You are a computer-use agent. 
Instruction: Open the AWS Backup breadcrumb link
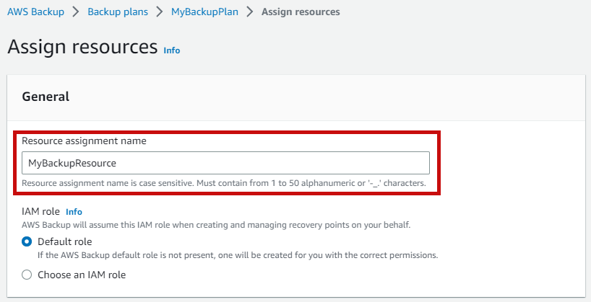click(x=36, y=12)
